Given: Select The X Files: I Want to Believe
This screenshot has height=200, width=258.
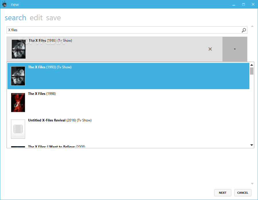Looking at the screenshot, I should pyautogui.click(x=128, y=146).
